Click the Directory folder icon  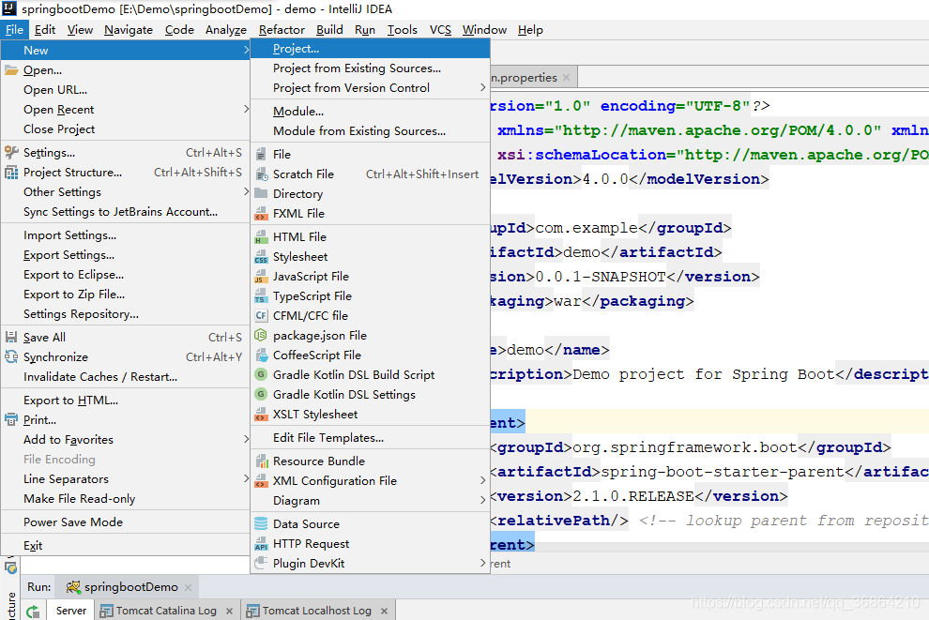tap(261, 193)
